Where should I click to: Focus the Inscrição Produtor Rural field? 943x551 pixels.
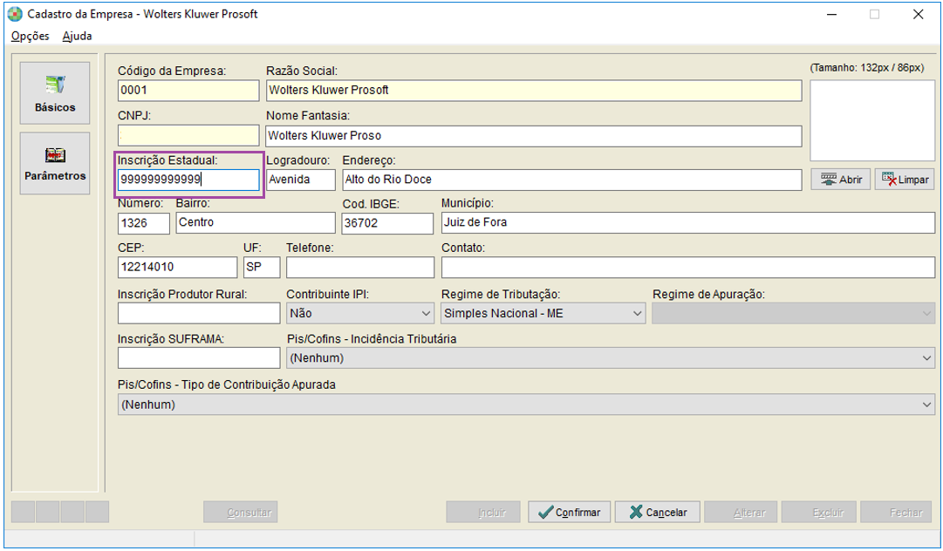click(x=199, y=313)
